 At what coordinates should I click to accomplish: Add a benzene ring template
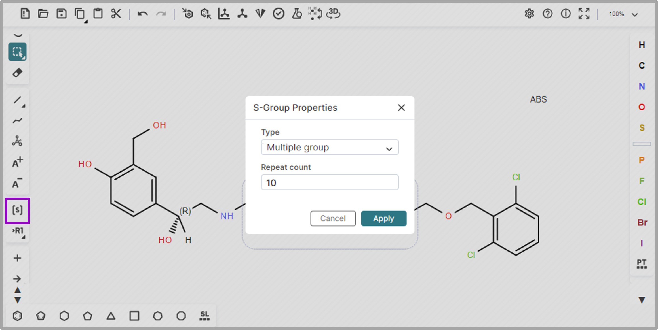pos(17,316)
